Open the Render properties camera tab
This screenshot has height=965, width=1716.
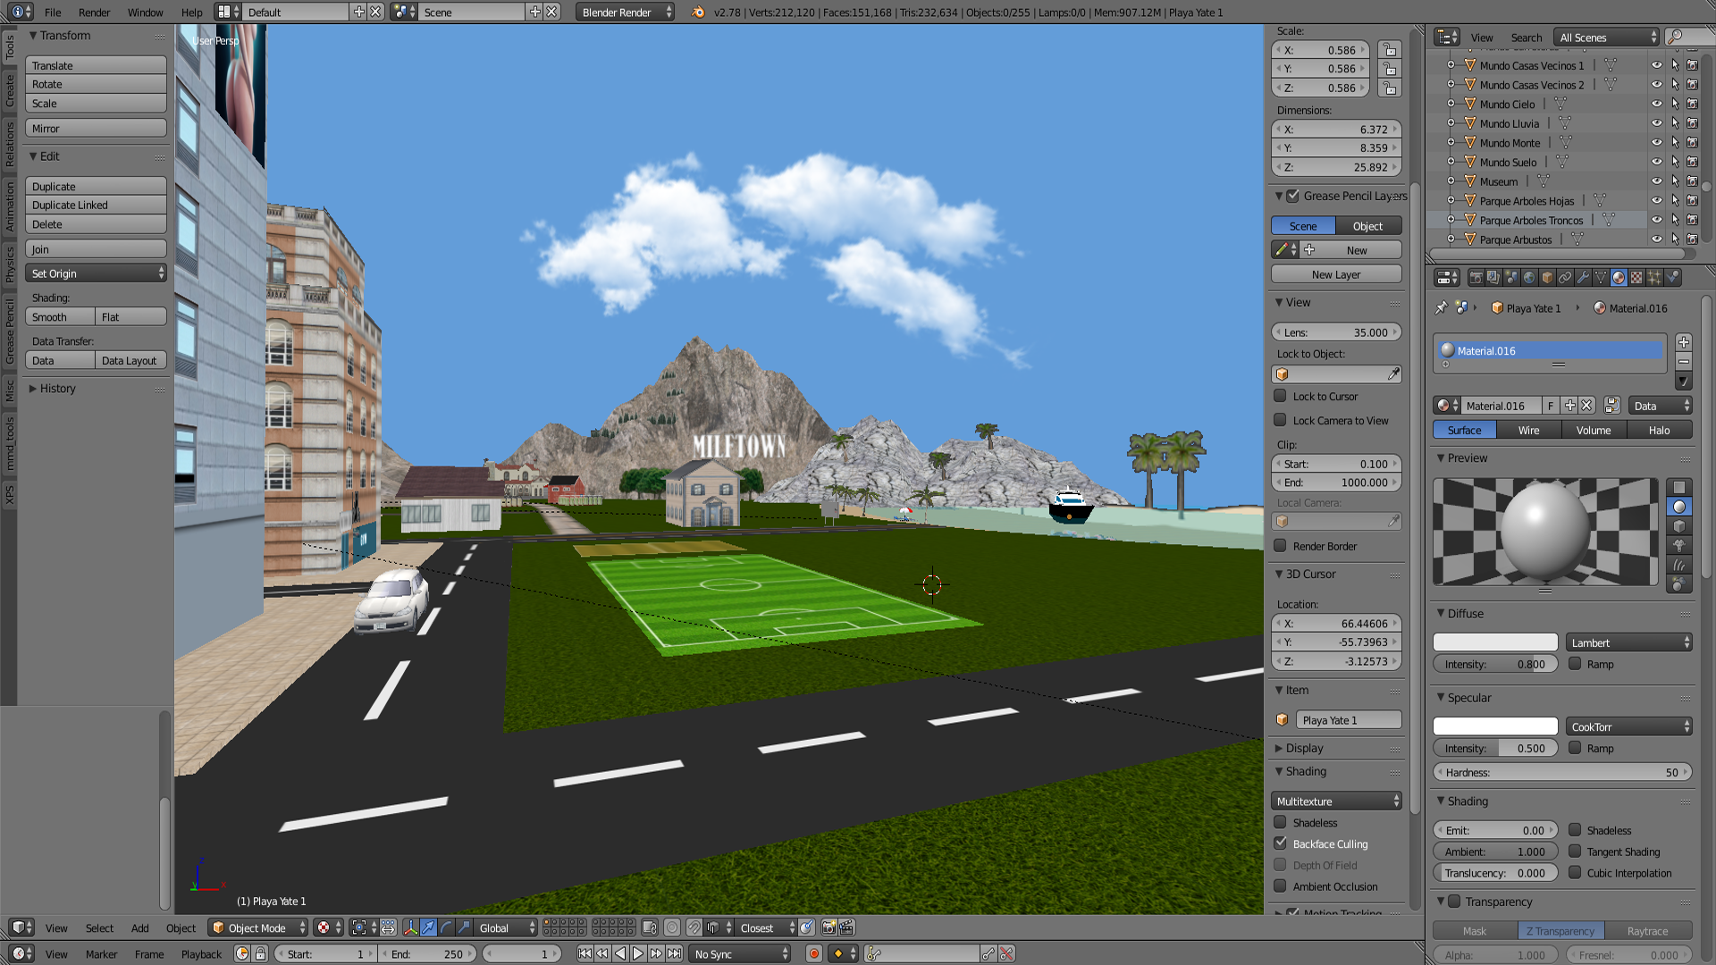coord(1476,278)
